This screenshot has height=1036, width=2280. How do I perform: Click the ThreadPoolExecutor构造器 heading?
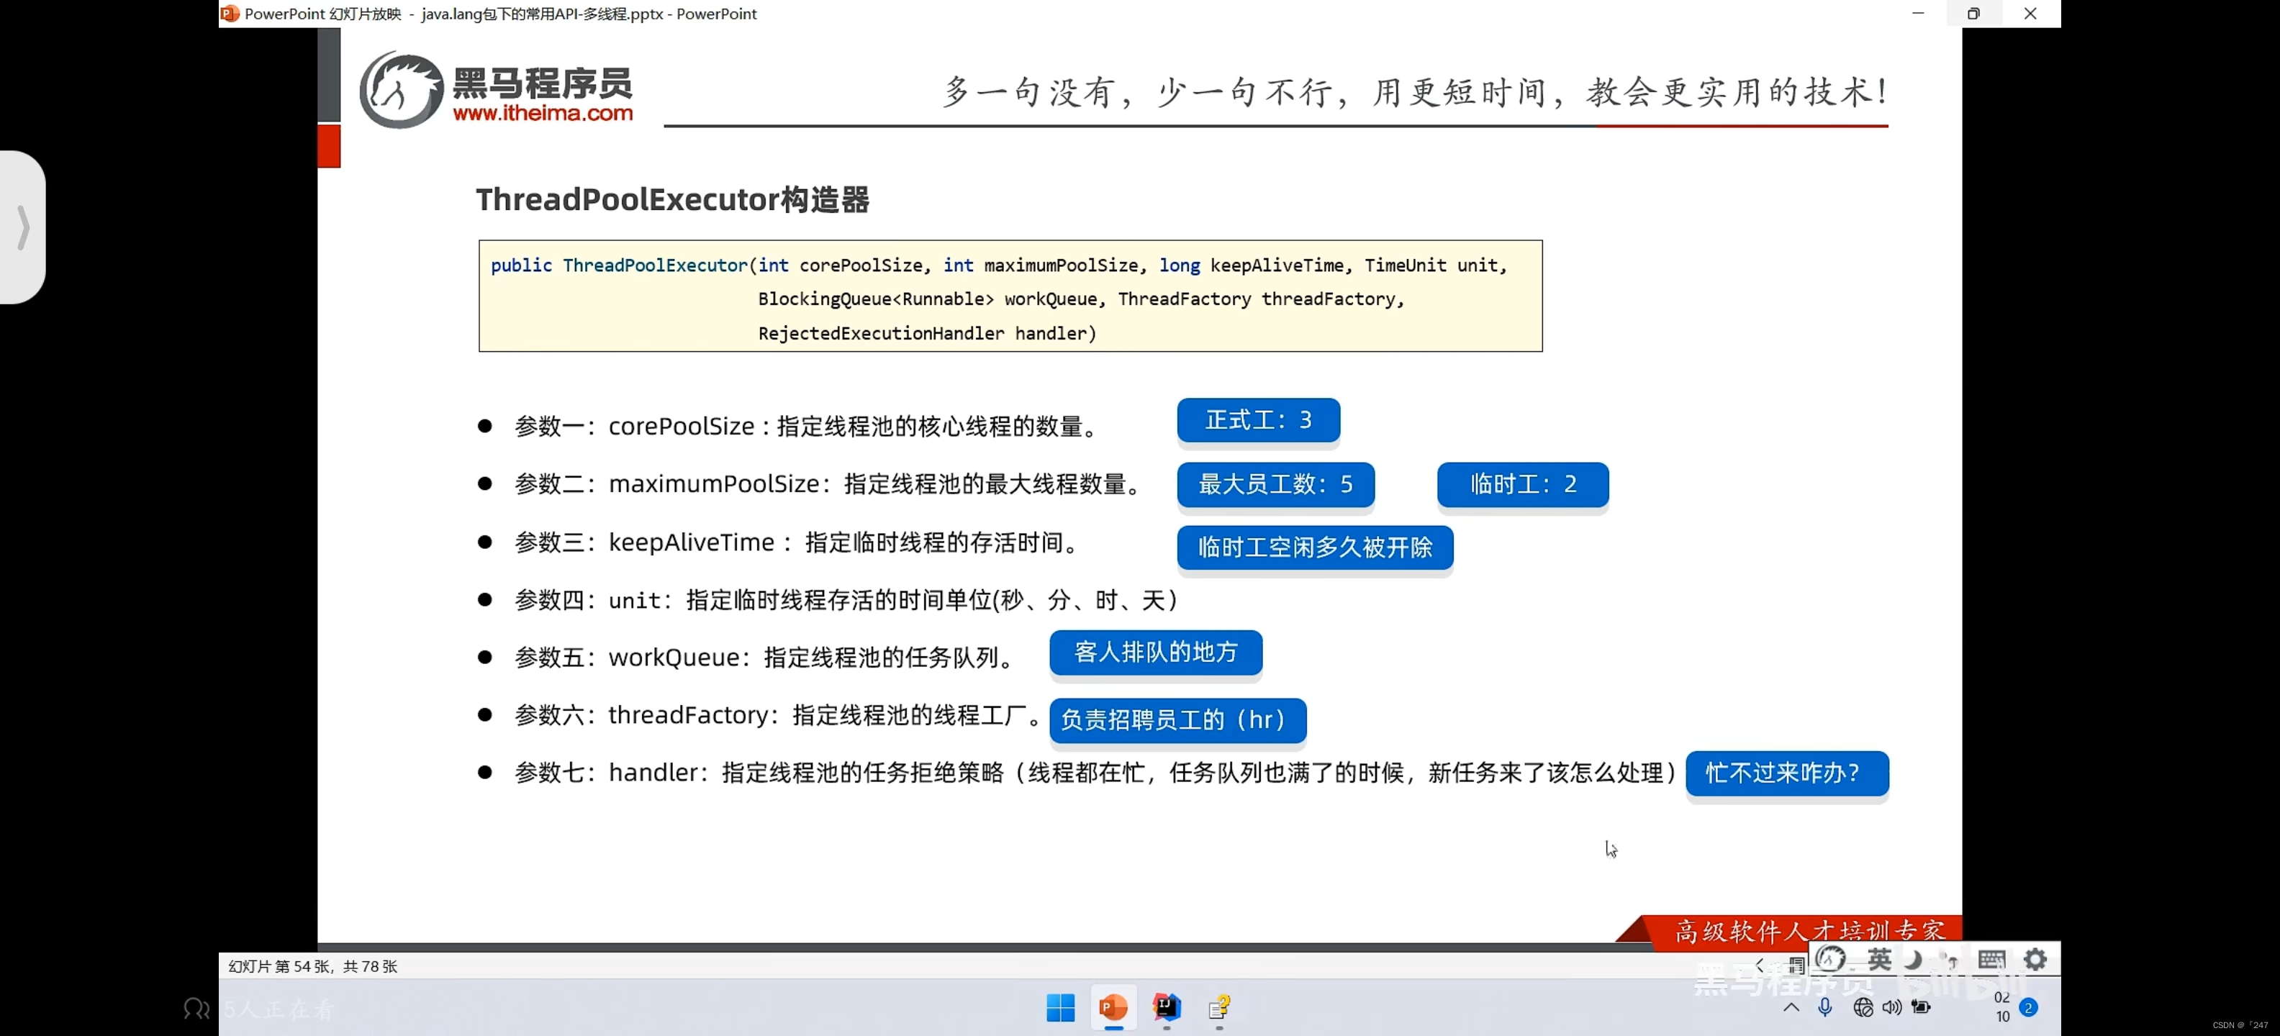click(x=673, y=200)
